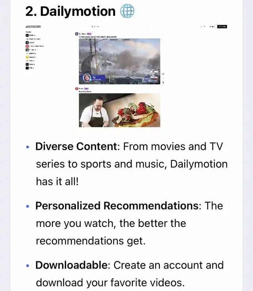
Task: Click the Dailymotion logo in embedded screenshot
Action: point(33,26)
